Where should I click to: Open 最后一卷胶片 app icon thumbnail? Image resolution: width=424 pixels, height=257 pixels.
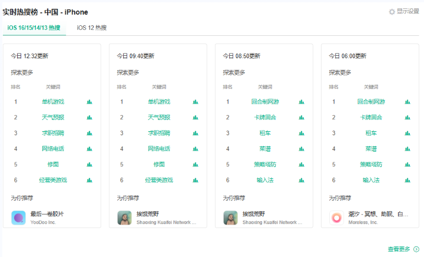click(19, 218)
